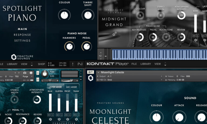Image resolution: width=207 pixels, height=124 pixels.
Task: Select MAIN page in Spotlight Piano
Action: tap(22, 29)
